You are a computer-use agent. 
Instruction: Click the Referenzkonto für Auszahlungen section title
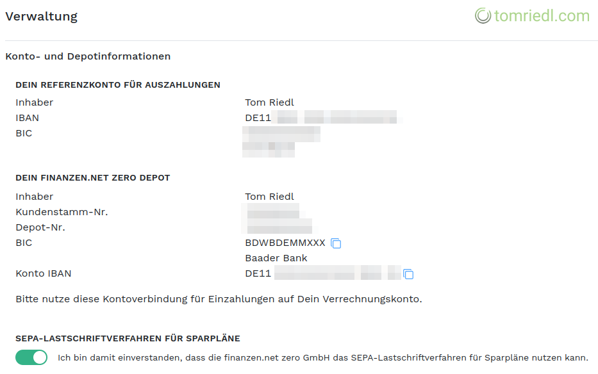[118, 85]
